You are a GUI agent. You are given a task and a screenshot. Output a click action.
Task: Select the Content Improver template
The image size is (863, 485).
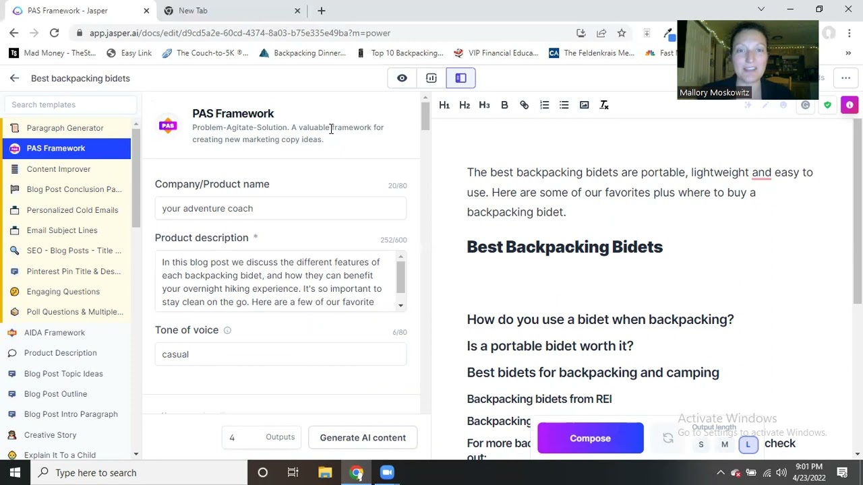(65, 169)
